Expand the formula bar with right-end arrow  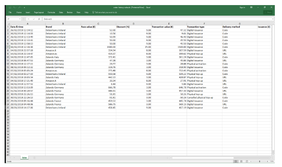click(273, 19)
